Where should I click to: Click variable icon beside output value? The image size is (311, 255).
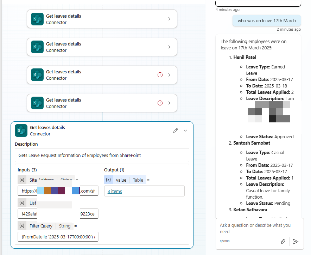click(x=108, y=180)
